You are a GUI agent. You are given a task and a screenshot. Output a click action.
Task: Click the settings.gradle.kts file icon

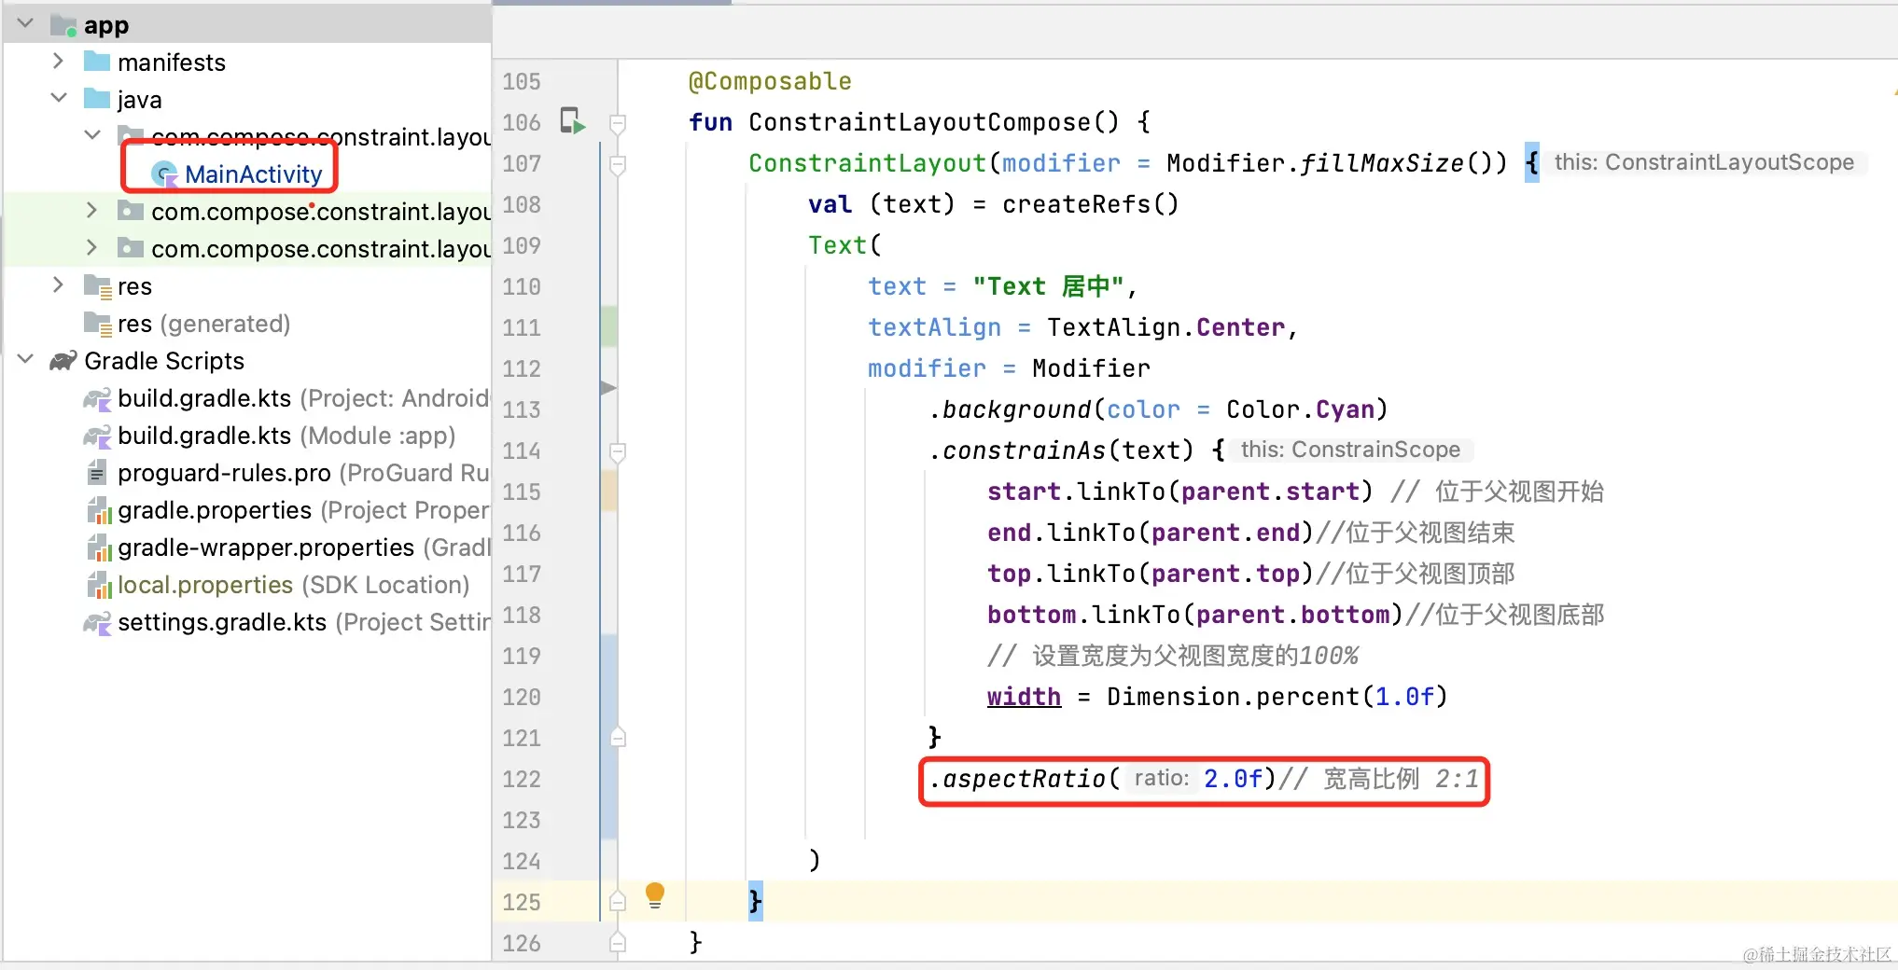pos(97,623)
